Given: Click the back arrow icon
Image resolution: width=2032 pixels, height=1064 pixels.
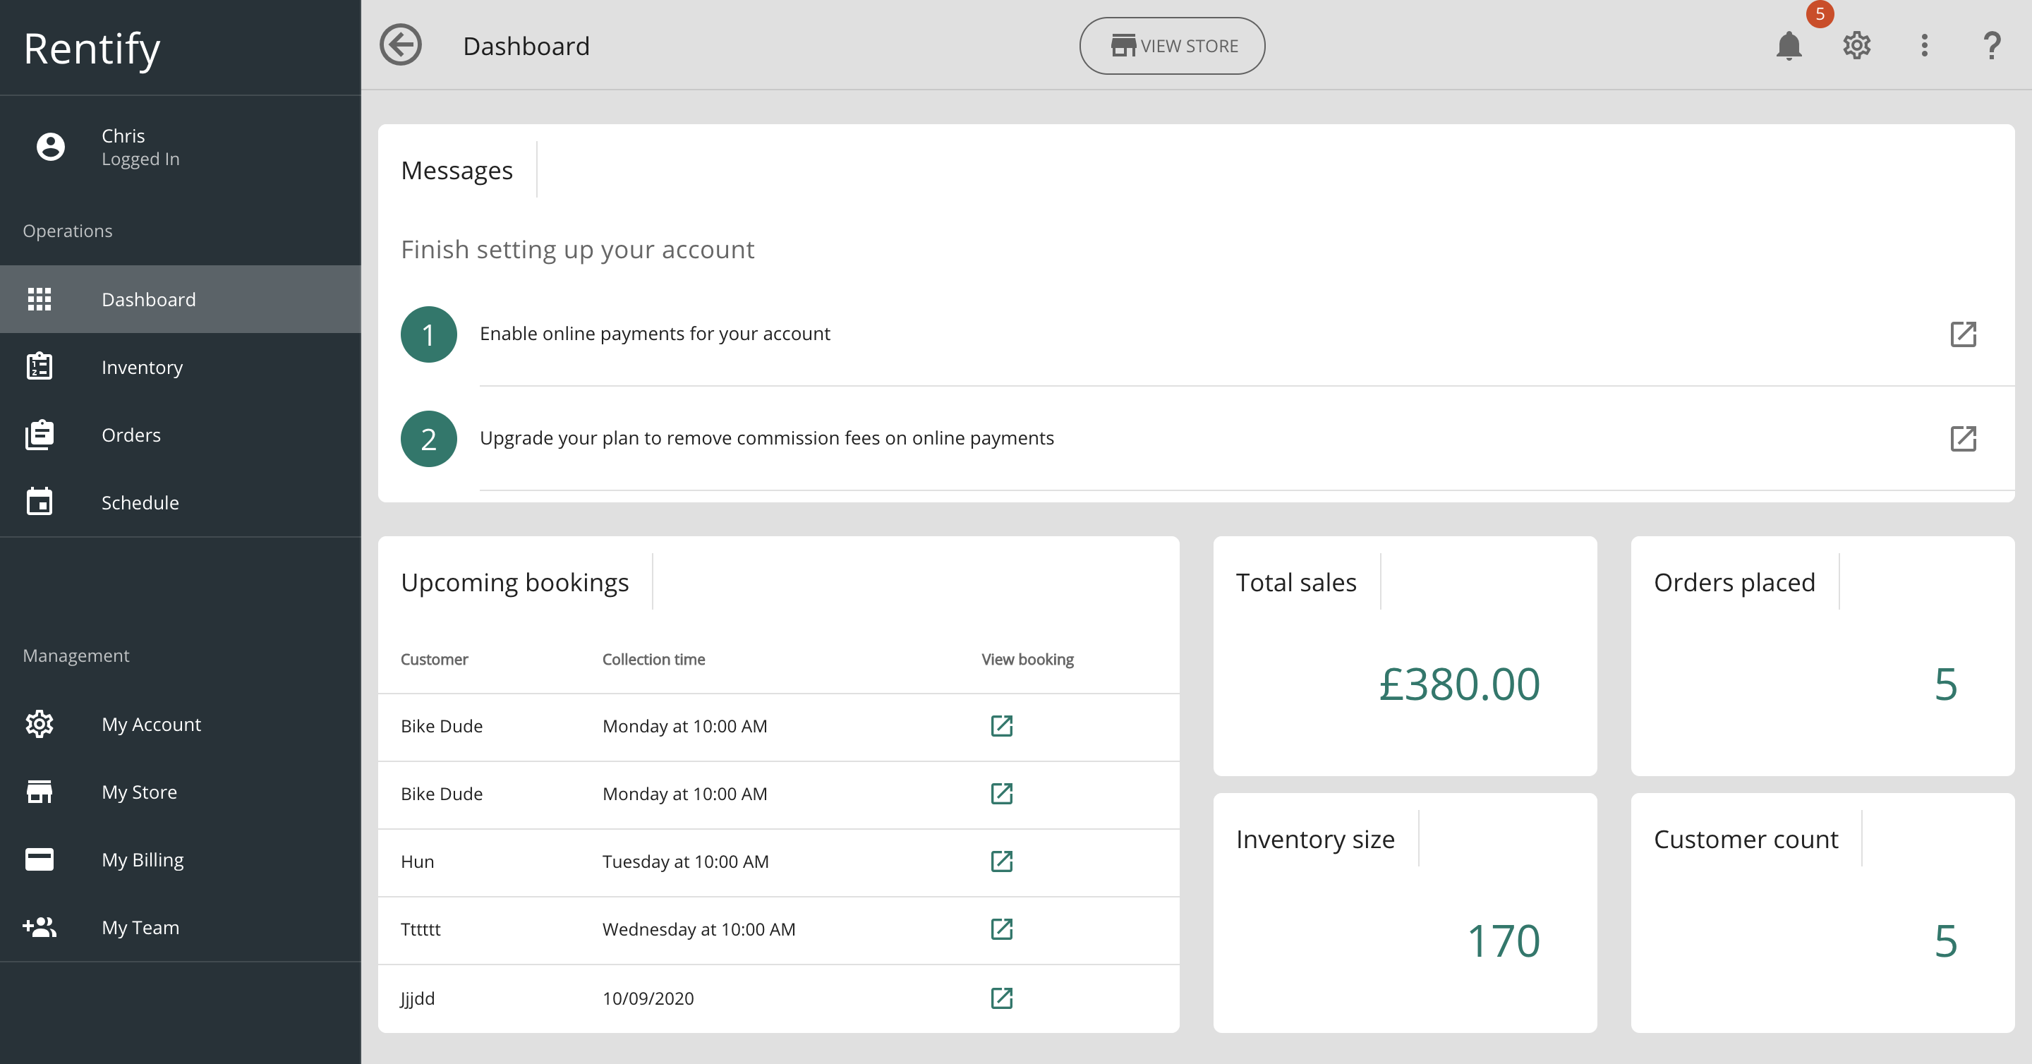Looking at the screenshot, I should click(401, 45).
